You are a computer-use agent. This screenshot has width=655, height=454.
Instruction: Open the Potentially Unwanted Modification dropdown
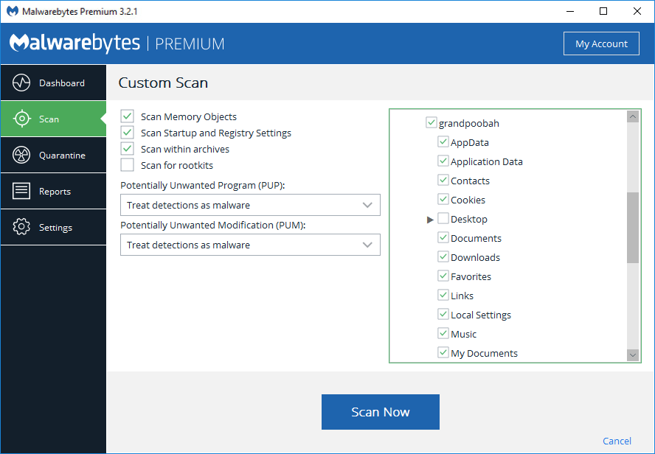(250, 245)
